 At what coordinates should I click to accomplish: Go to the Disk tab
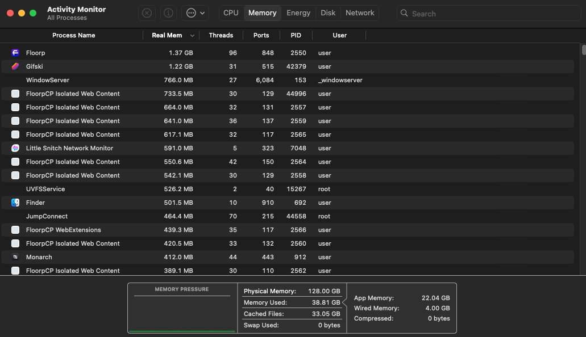[328, 13]
